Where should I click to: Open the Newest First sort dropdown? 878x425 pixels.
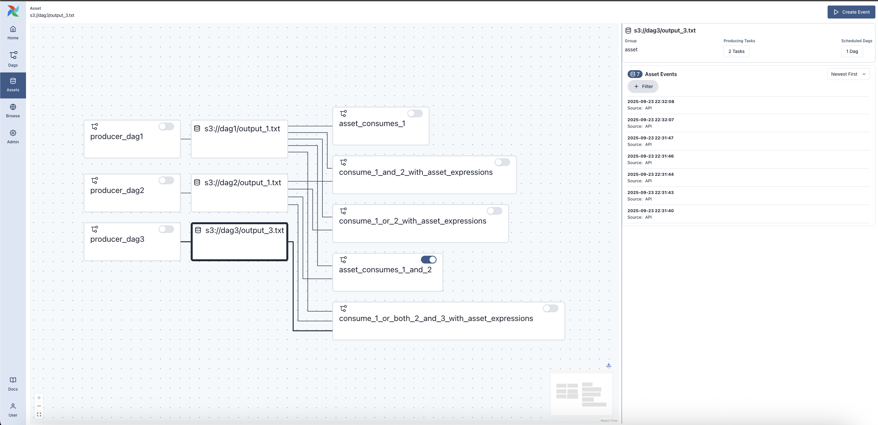pos(848,74)
